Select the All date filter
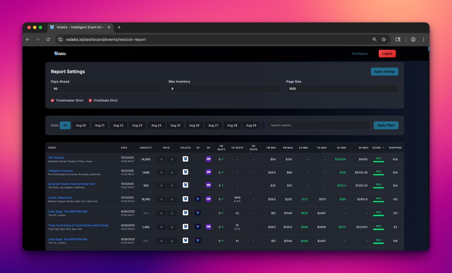The height and width of the screenshot is (273, 452). pos(65,125)
